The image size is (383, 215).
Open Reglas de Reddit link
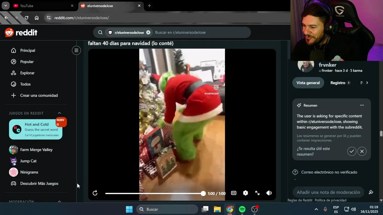point(300,200)
